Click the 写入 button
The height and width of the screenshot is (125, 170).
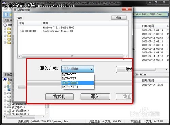(95, 96)
